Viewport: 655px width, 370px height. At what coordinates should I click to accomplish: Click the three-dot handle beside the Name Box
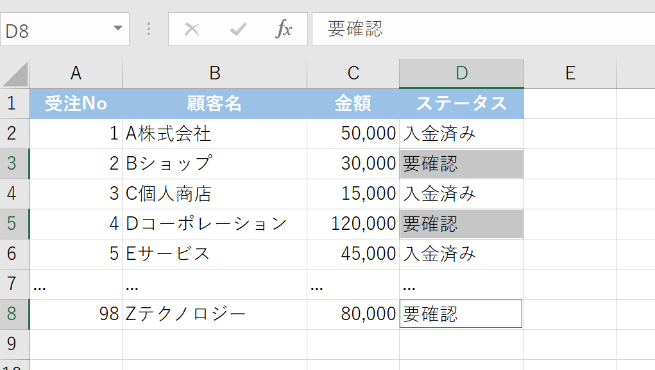[149, 29]
